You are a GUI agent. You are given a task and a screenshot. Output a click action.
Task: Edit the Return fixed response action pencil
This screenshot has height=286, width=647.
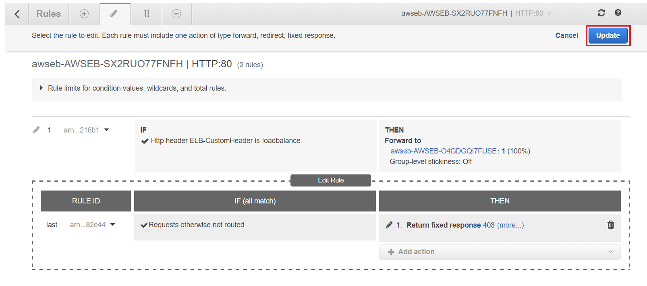[389, 225]
